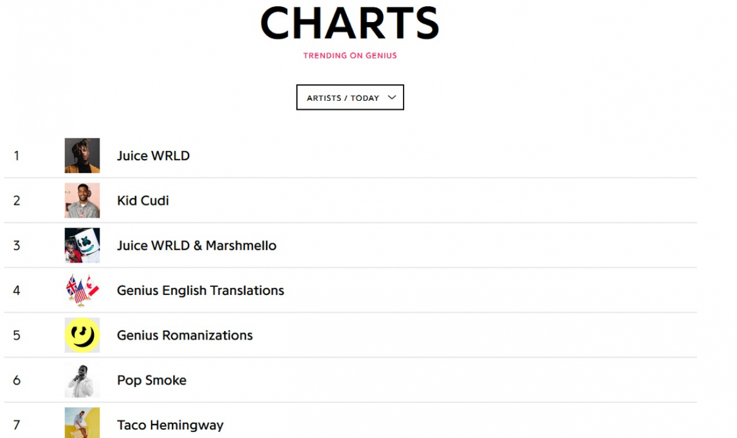Viewport: 737px width, 438px height.
Task: Select Pop Smoke artist name
Action: (152, 380)
